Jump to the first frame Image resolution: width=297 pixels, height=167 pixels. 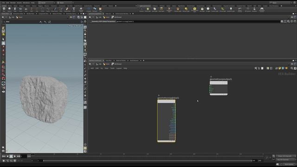click(4, 156)
